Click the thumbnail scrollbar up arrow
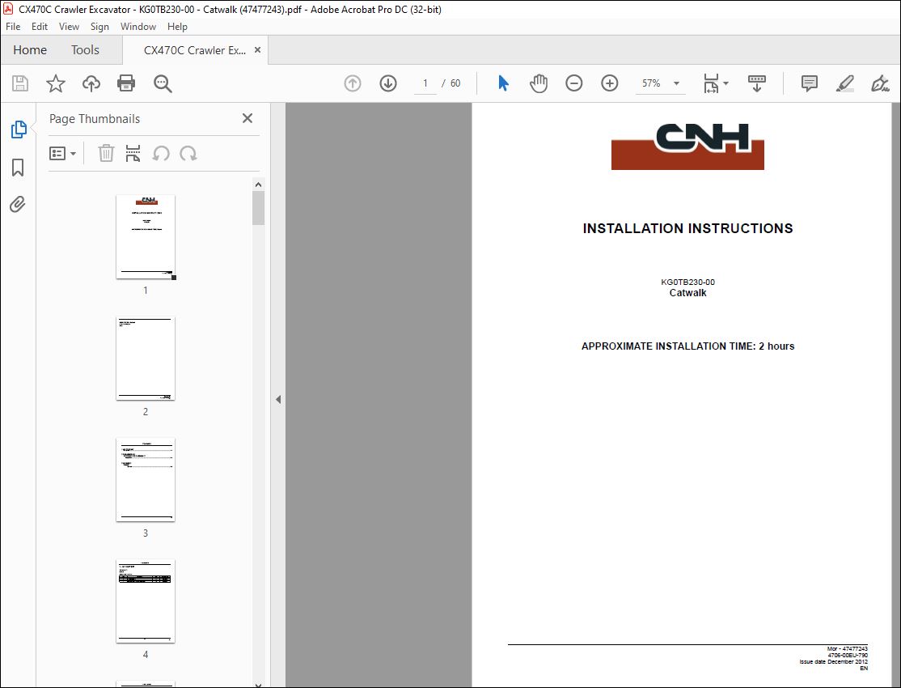This screenshot has height=688, width=901. (x=259, y=185)
